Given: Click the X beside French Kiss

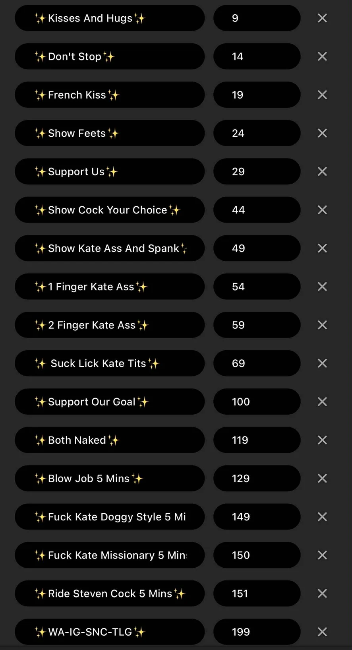Looking at the screenshot, I should pyautogui.click(x=322, y=95).
